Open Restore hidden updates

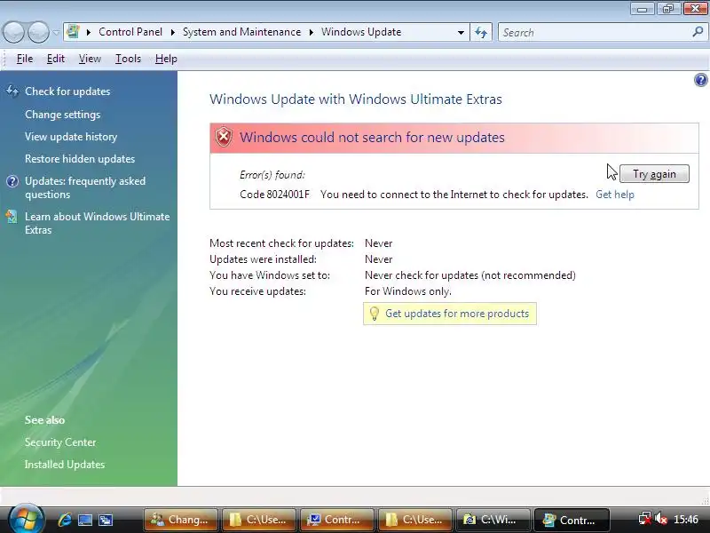(x=80, y=159)
